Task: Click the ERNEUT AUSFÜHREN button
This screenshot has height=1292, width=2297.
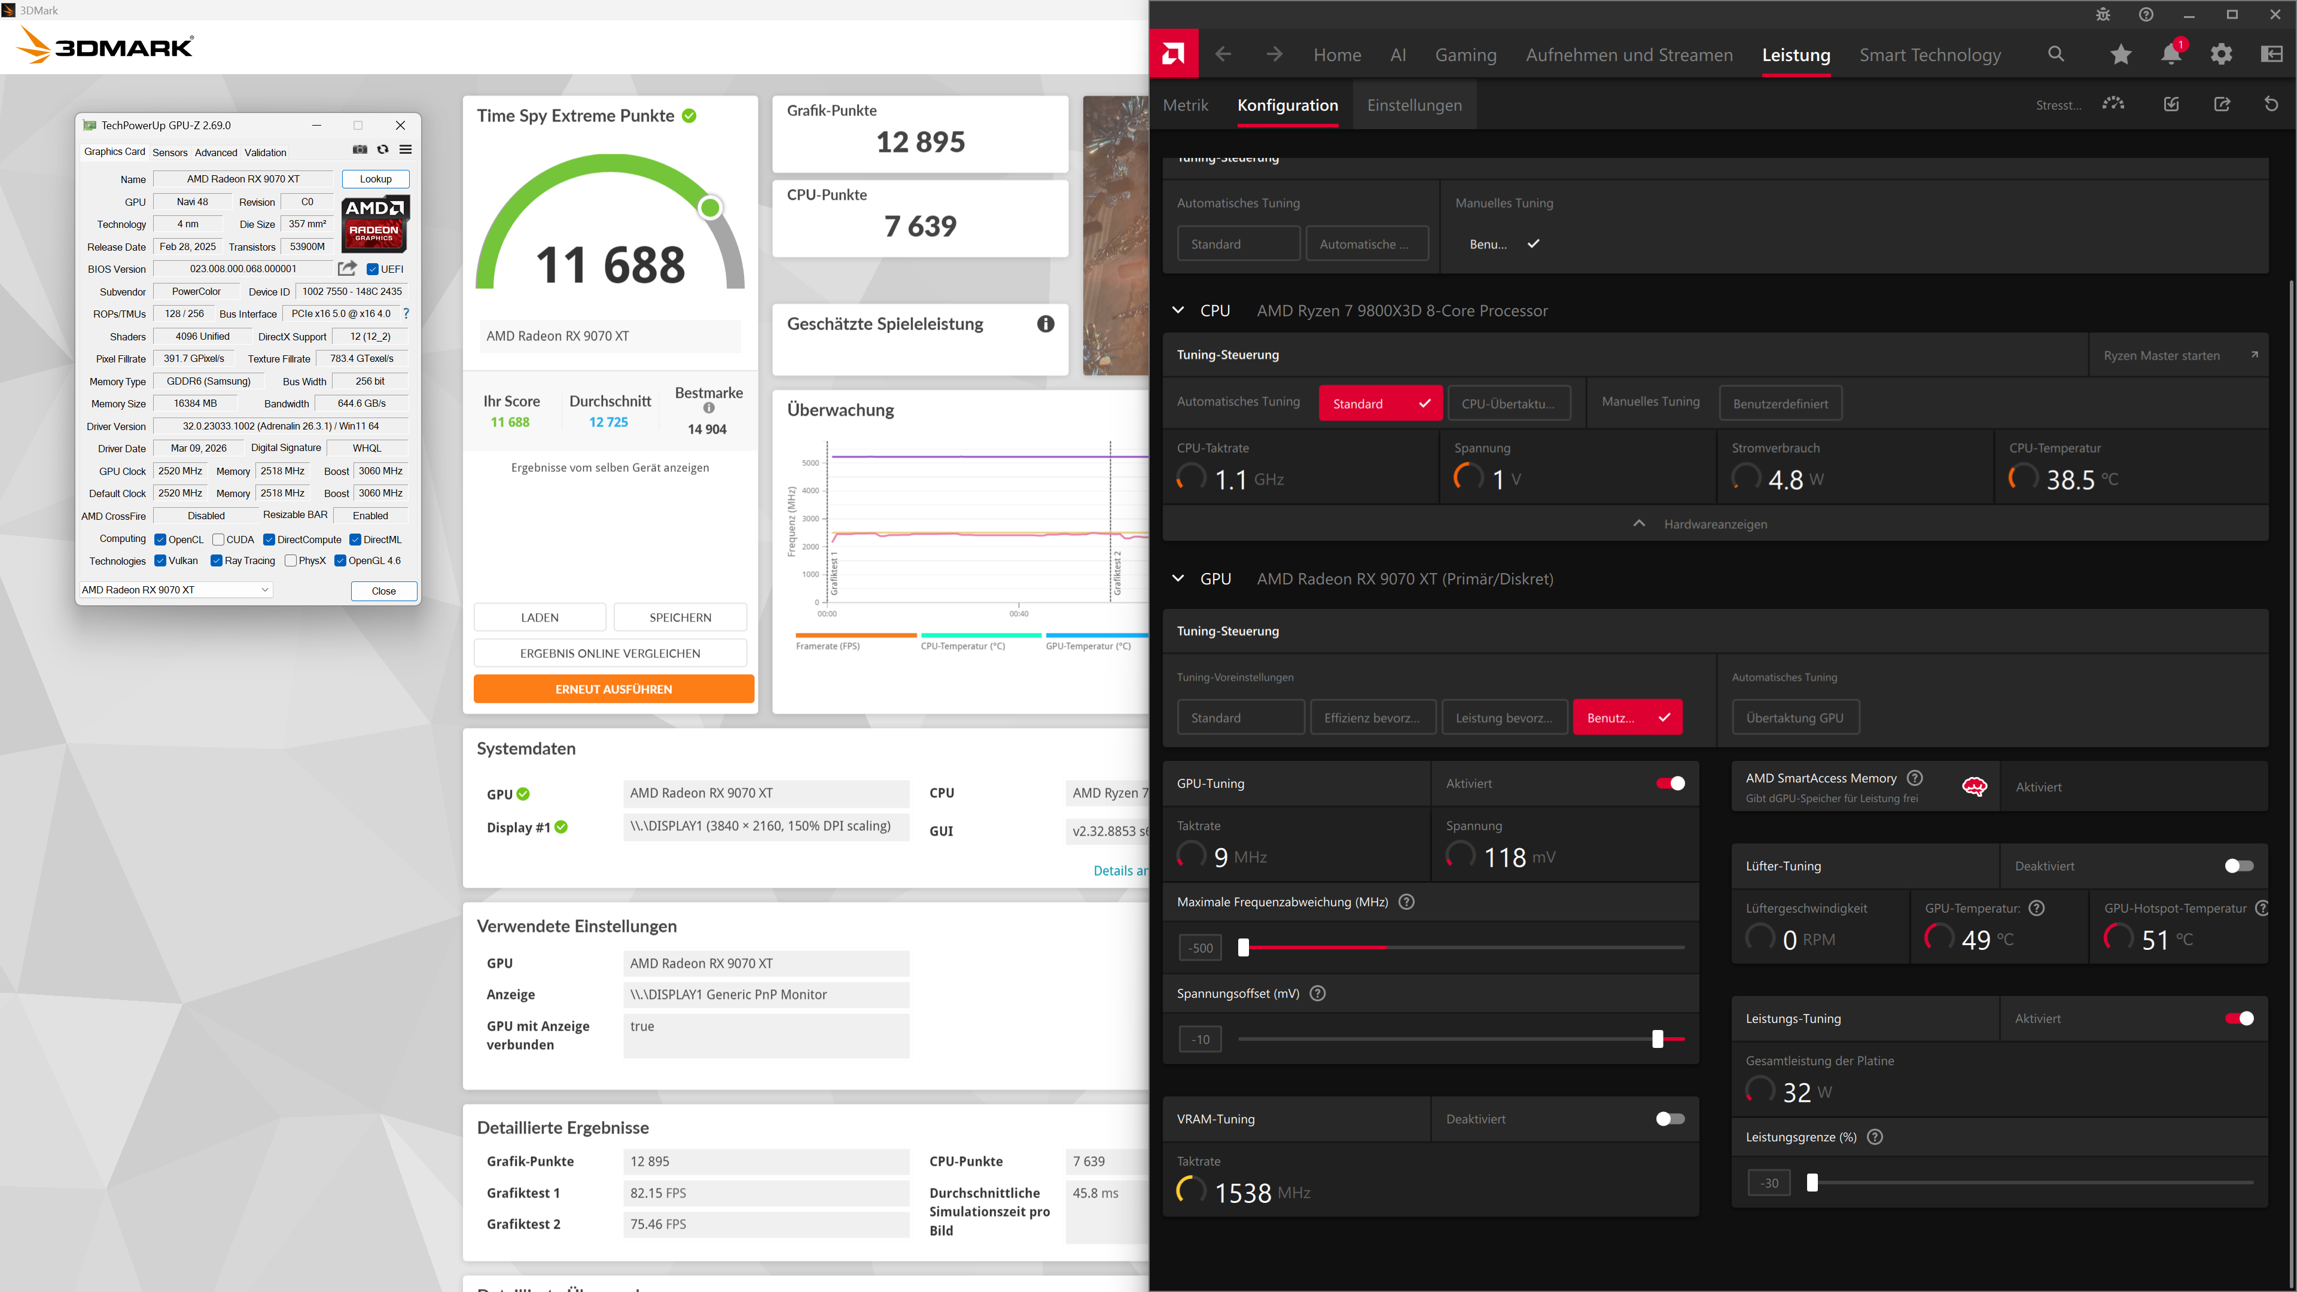Action: click(614, 689)
